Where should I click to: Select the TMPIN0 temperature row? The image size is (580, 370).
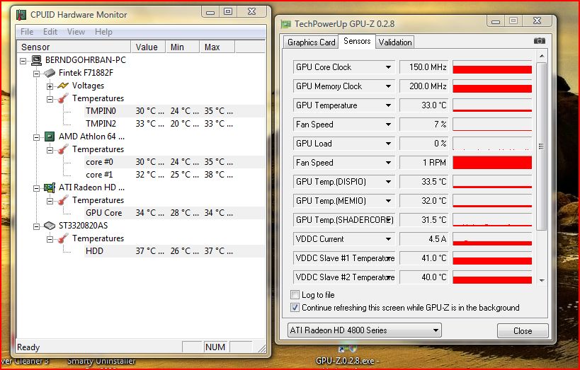pos(175,111)
